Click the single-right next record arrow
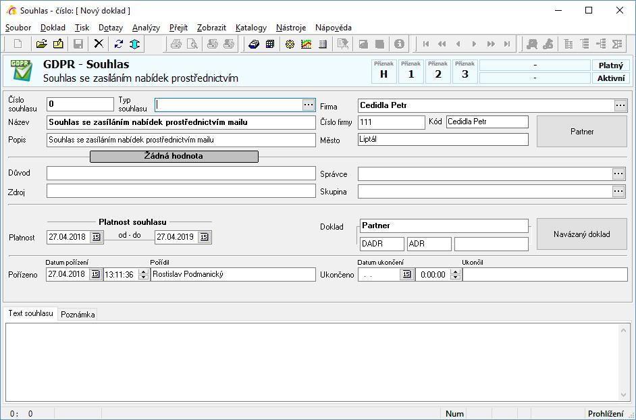This screenshot has height=420, width=636. (474, 44)
